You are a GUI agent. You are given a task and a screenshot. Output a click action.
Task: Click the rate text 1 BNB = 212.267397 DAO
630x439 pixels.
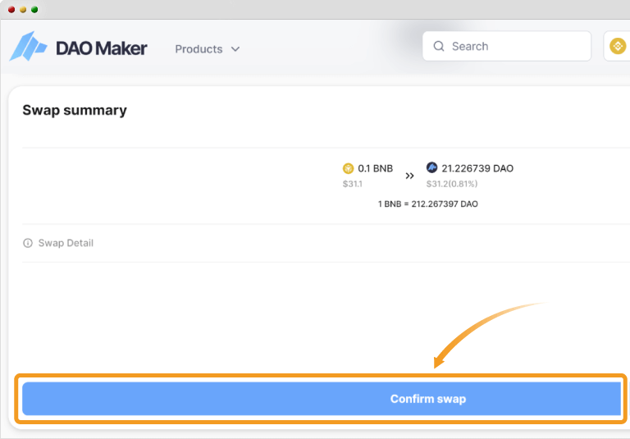coord(428,203)
